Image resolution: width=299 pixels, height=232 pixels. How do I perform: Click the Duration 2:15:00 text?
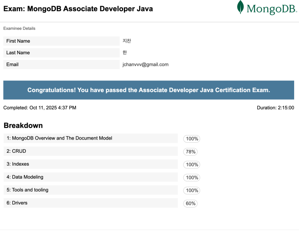[x=275, y=108]
